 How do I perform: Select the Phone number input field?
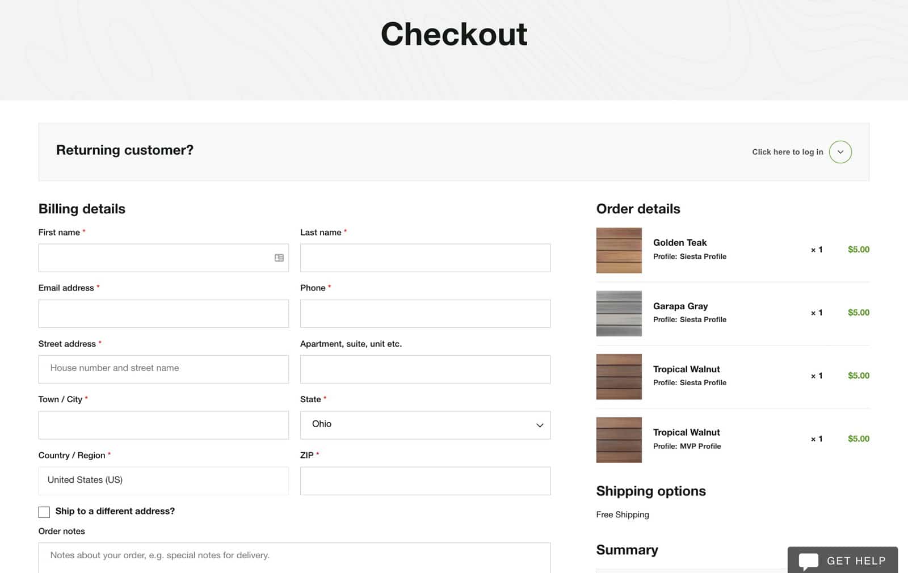click(425, 314)
